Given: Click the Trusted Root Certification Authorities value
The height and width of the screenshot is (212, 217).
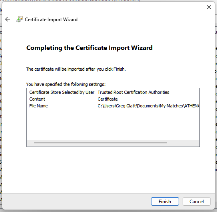Looking at the screenshot, I should (133, 92).
